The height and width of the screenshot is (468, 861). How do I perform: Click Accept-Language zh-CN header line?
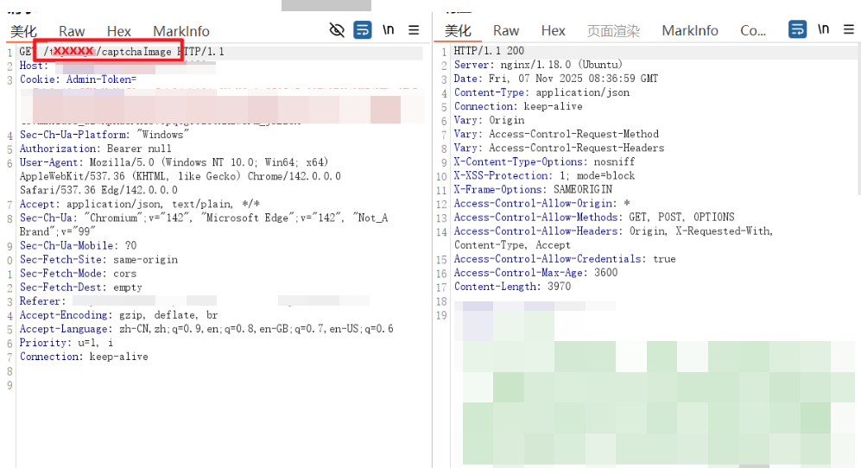[x=206, y=329]
